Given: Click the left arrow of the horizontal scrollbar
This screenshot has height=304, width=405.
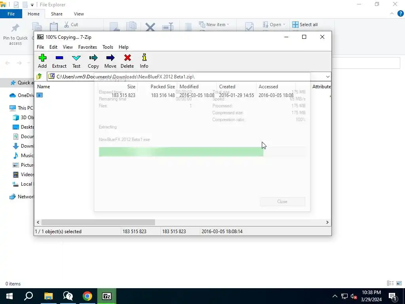Looking at the screenshot, I should click(x=38, y=222).
